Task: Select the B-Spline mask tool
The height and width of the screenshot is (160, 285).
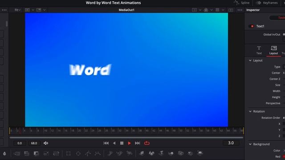Action: click(98, 153)
